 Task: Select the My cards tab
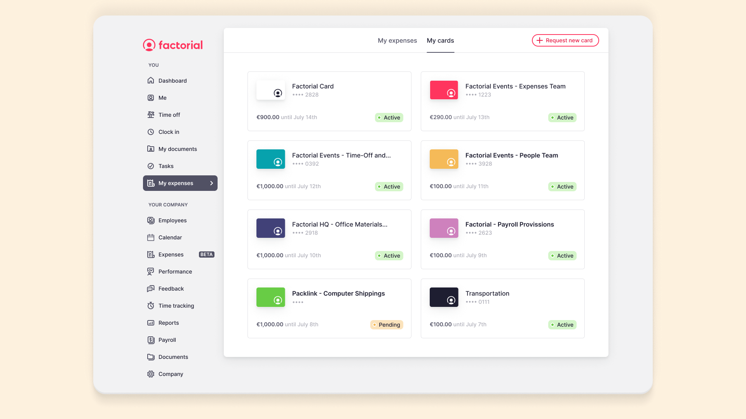(440, 40)
